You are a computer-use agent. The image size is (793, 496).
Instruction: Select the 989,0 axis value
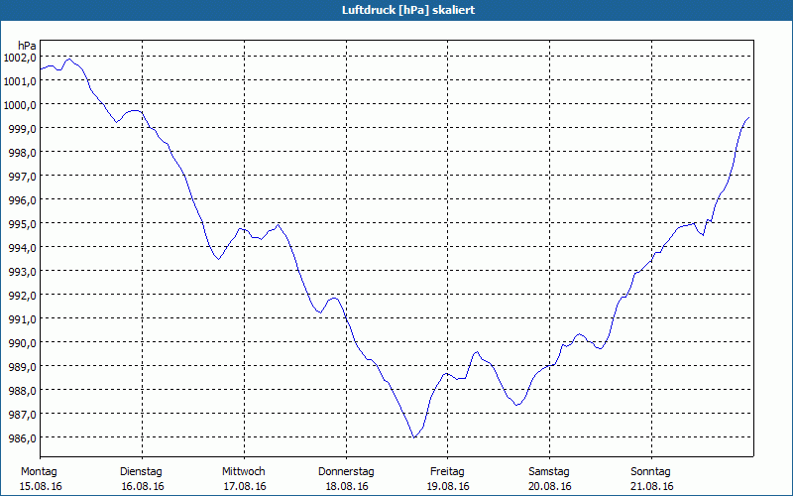pyautogui.click(x=22, y=366)
